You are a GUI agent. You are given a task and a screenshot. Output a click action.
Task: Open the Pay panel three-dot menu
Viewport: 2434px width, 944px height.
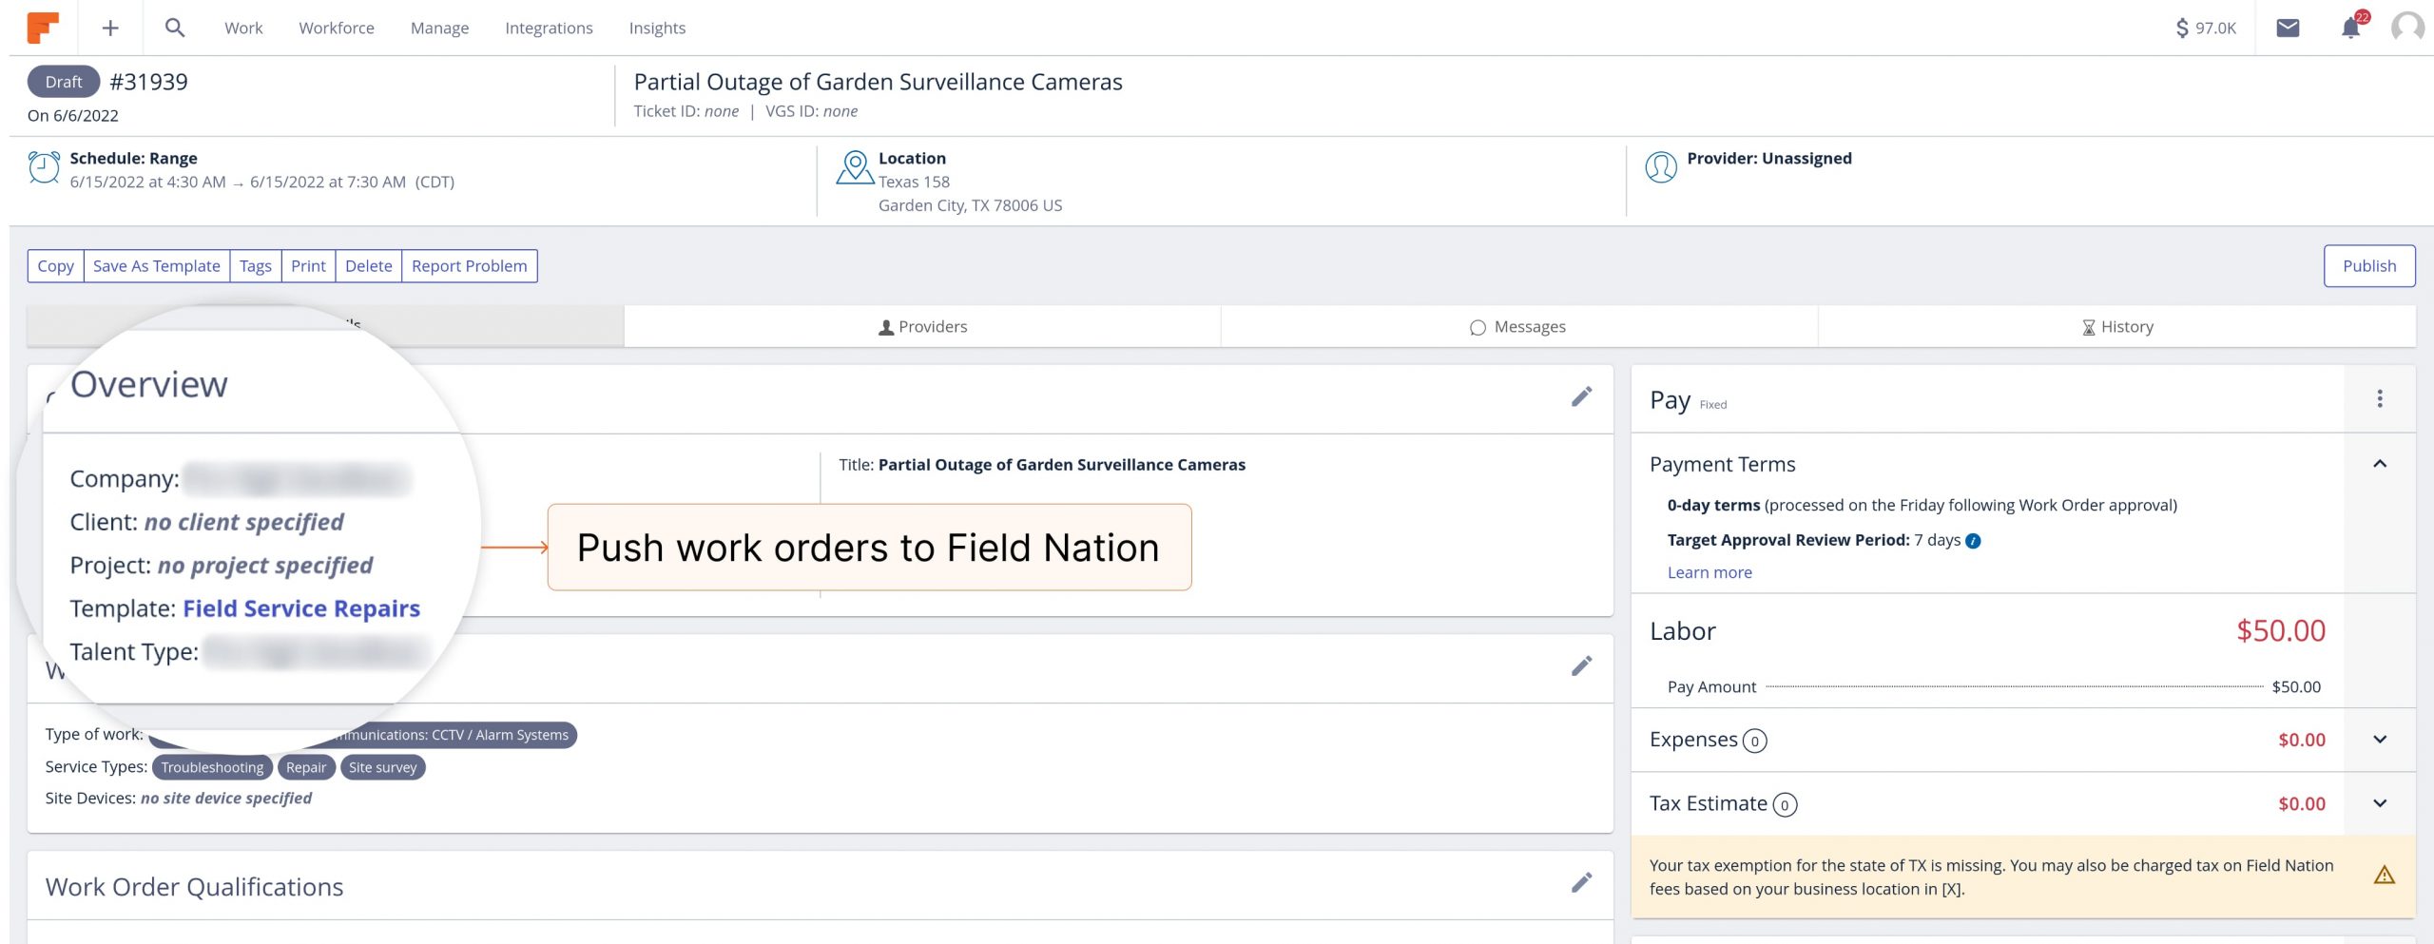point(2380,399)
